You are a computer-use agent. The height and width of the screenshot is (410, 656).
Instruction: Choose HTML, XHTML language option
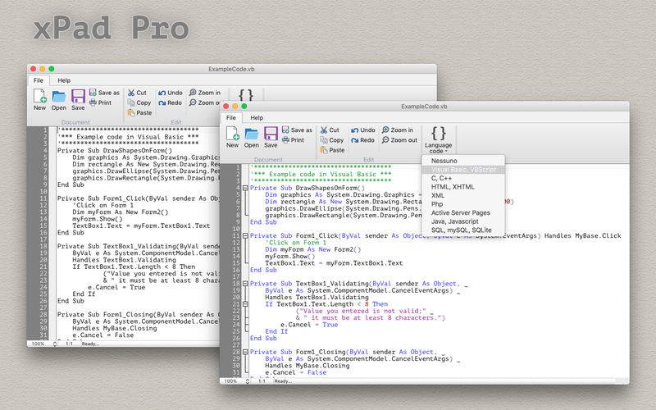click(453, 187)
